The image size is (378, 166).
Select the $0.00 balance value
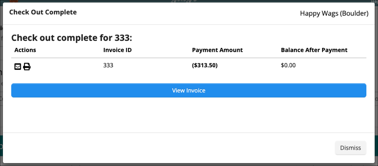click(288, 65)
